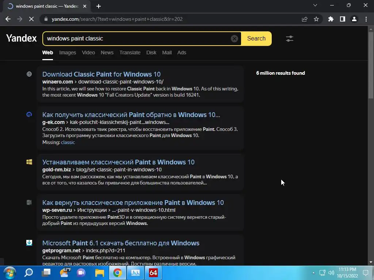
Task: Click the Missing: classic link
Action: click(x=68, y=143)
